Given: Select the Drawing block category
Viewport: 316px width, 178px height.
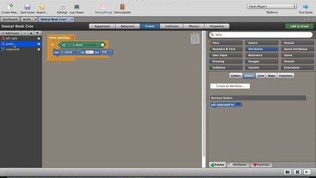Looking at the screenshot, I should [226, 61].
